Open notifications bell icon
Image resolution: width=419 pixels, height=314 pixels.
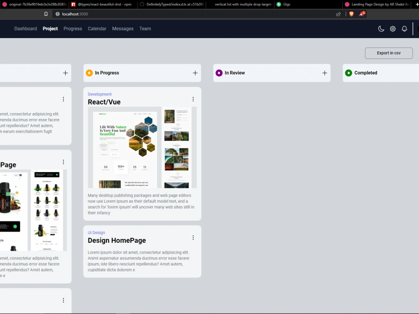click(404, 29)
